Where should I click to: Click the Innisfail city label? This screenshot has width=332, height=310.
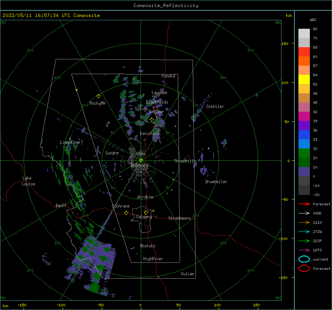[x=149, y=133]
